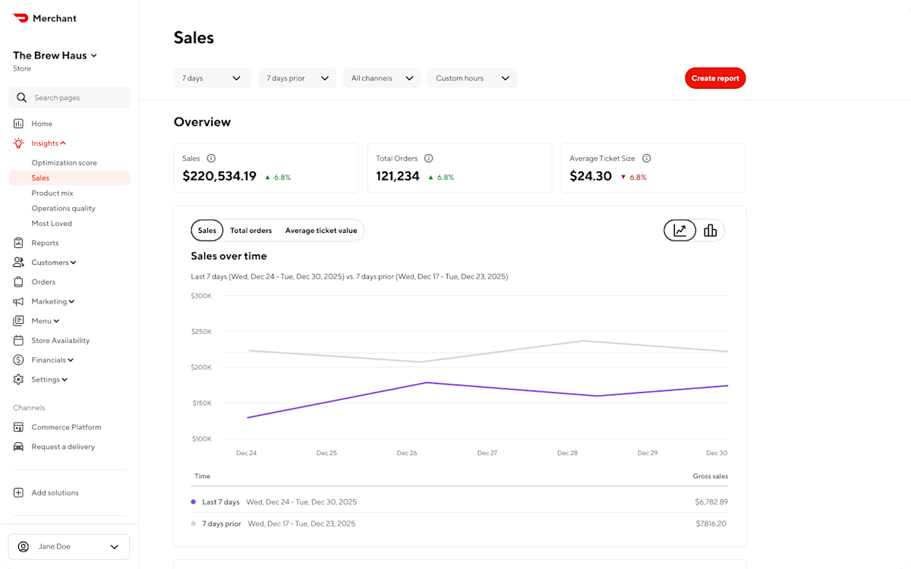Switch the chart to bar view
The height and width of the screenshot is (569, 911).
point(711,230)
